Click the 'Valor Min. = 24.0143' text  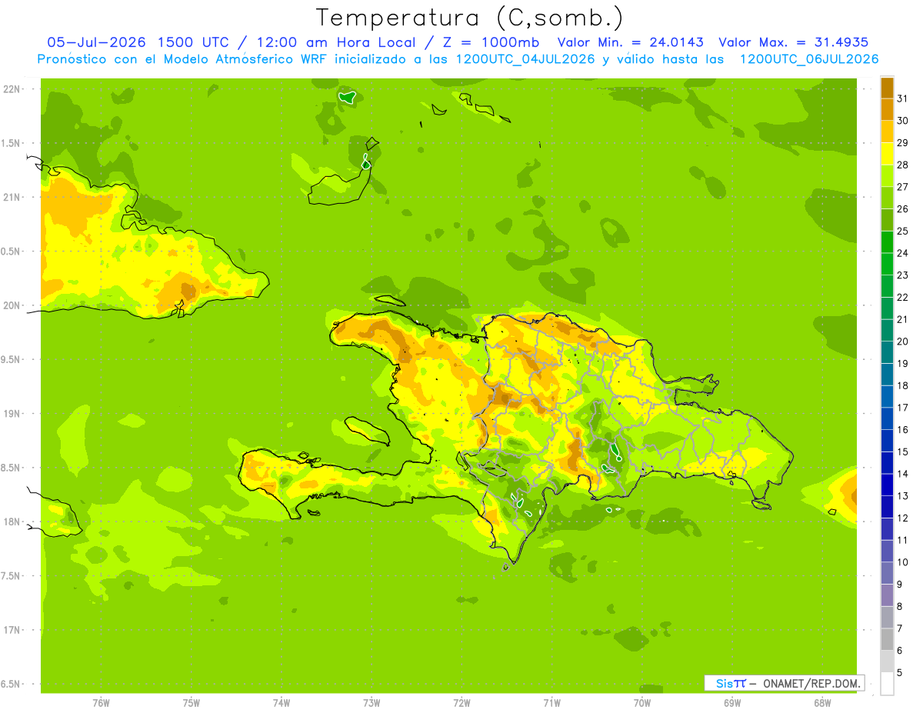(630, 42)
